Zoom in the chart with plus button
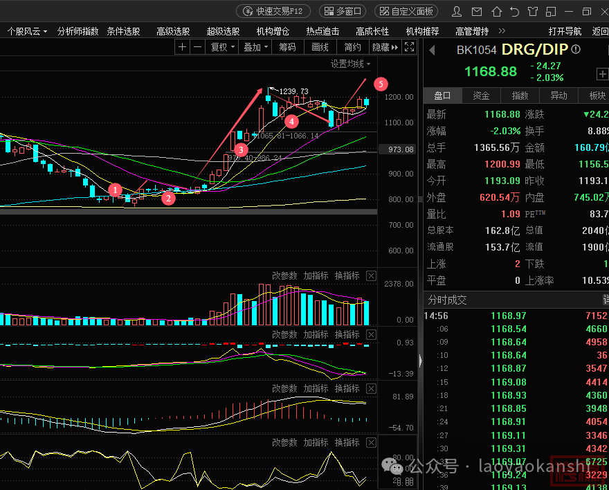This screenshot has height=490, width=609. 182,47
